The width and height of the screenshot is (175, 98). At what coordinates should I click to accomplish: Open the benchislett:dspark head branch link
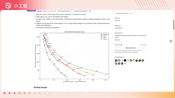[x=81, y=11]
